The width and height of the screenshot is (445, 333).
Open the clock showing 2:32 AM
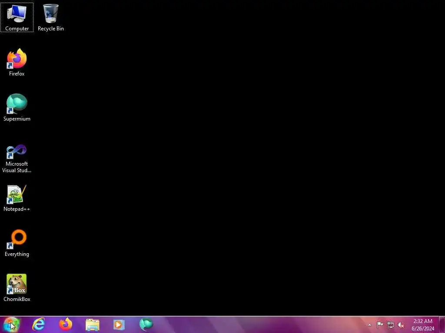(x=423, y=325)
